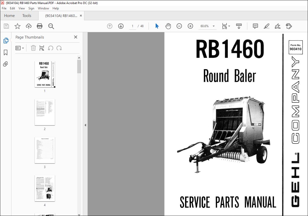The height and width of the screenshot is (216, 308).
Task: Select the (903410A) RB1460 document tab
Action: tap(61, 16)
